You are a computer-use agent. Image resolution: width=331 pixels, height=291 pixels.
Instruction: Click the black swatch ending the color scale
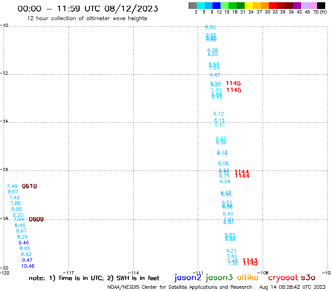pos(321,5)
